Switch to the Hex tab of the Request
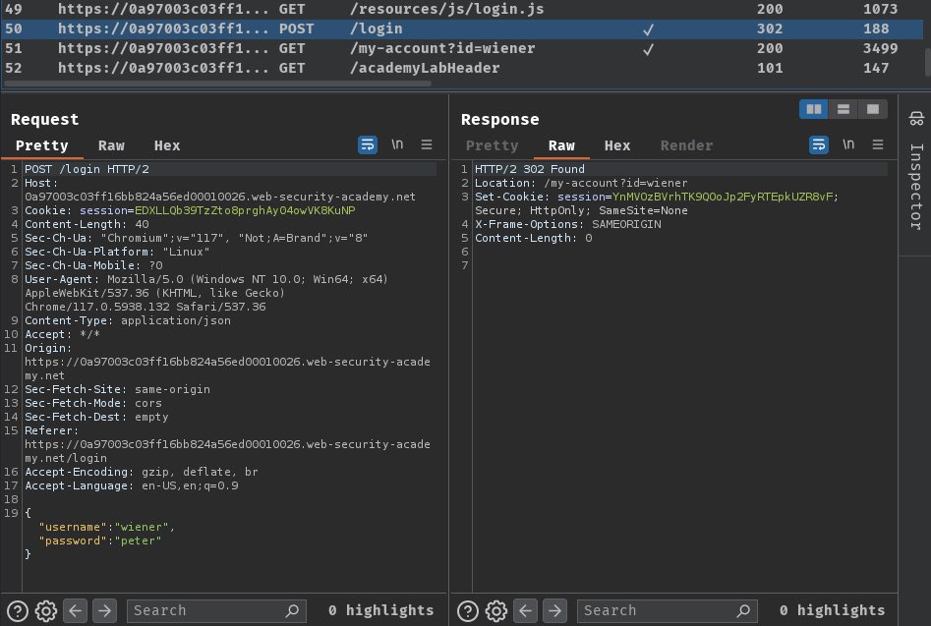931x626 pixels. pyautogui.click(x=166, y=145)
